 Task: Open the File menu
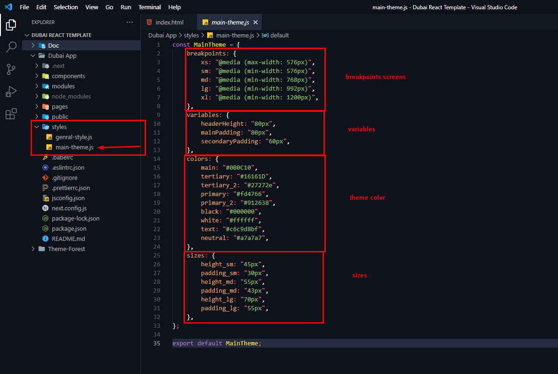(x=25, y=7)
